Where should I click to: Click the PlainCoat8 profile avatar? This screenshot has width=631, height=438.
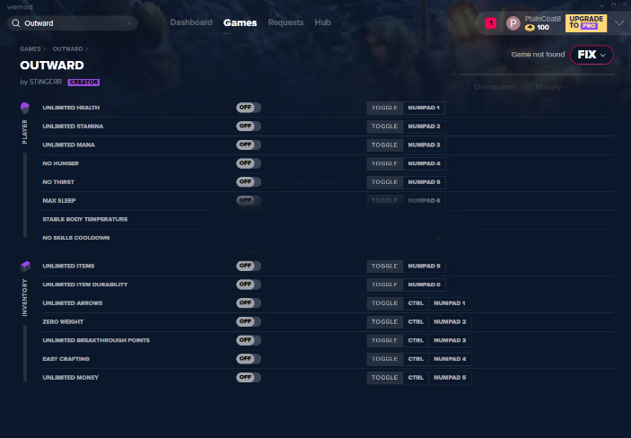pos(513,23)
